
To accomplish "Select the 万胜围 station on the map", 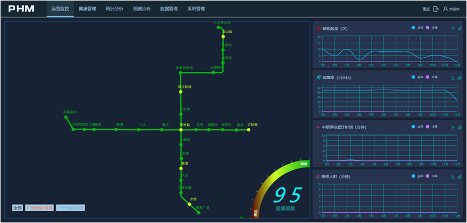I will (x=249, y=130).
